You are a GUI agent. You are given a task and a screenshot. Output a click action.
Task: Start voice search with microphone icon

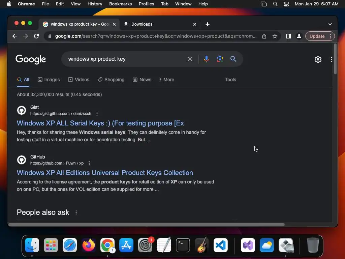207,59
